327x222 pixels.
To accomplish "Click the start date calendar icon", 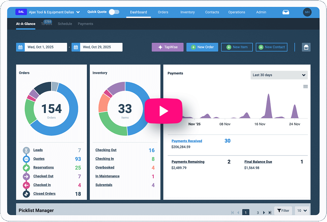I will coord(20,47).
